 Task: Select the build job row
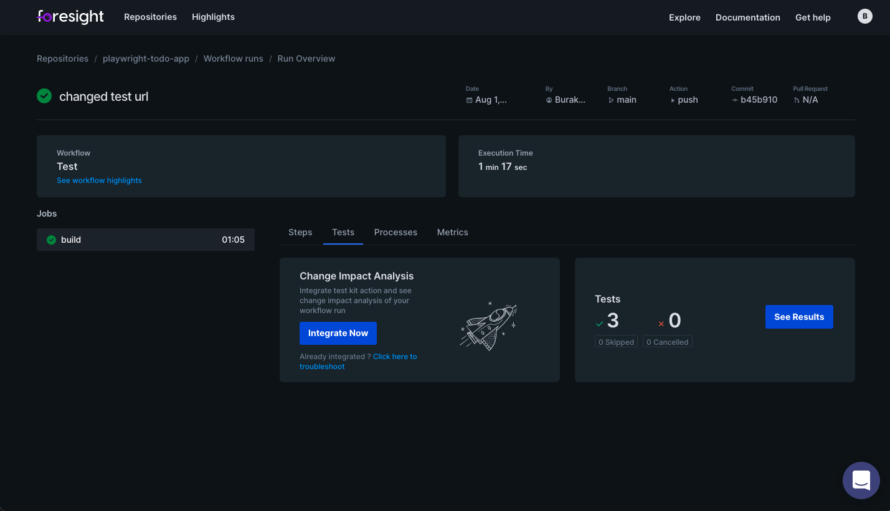click(x=146, y=240)
